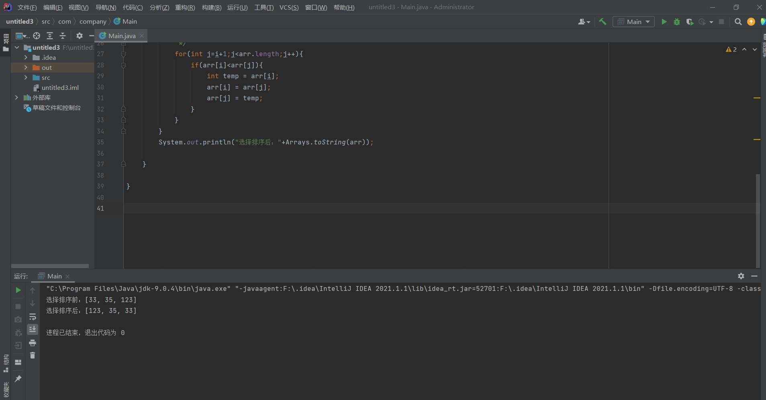The height and width of the screenshot is (400, 766).
Task: Select the untitled3.iml file
Action: [60, 87]
